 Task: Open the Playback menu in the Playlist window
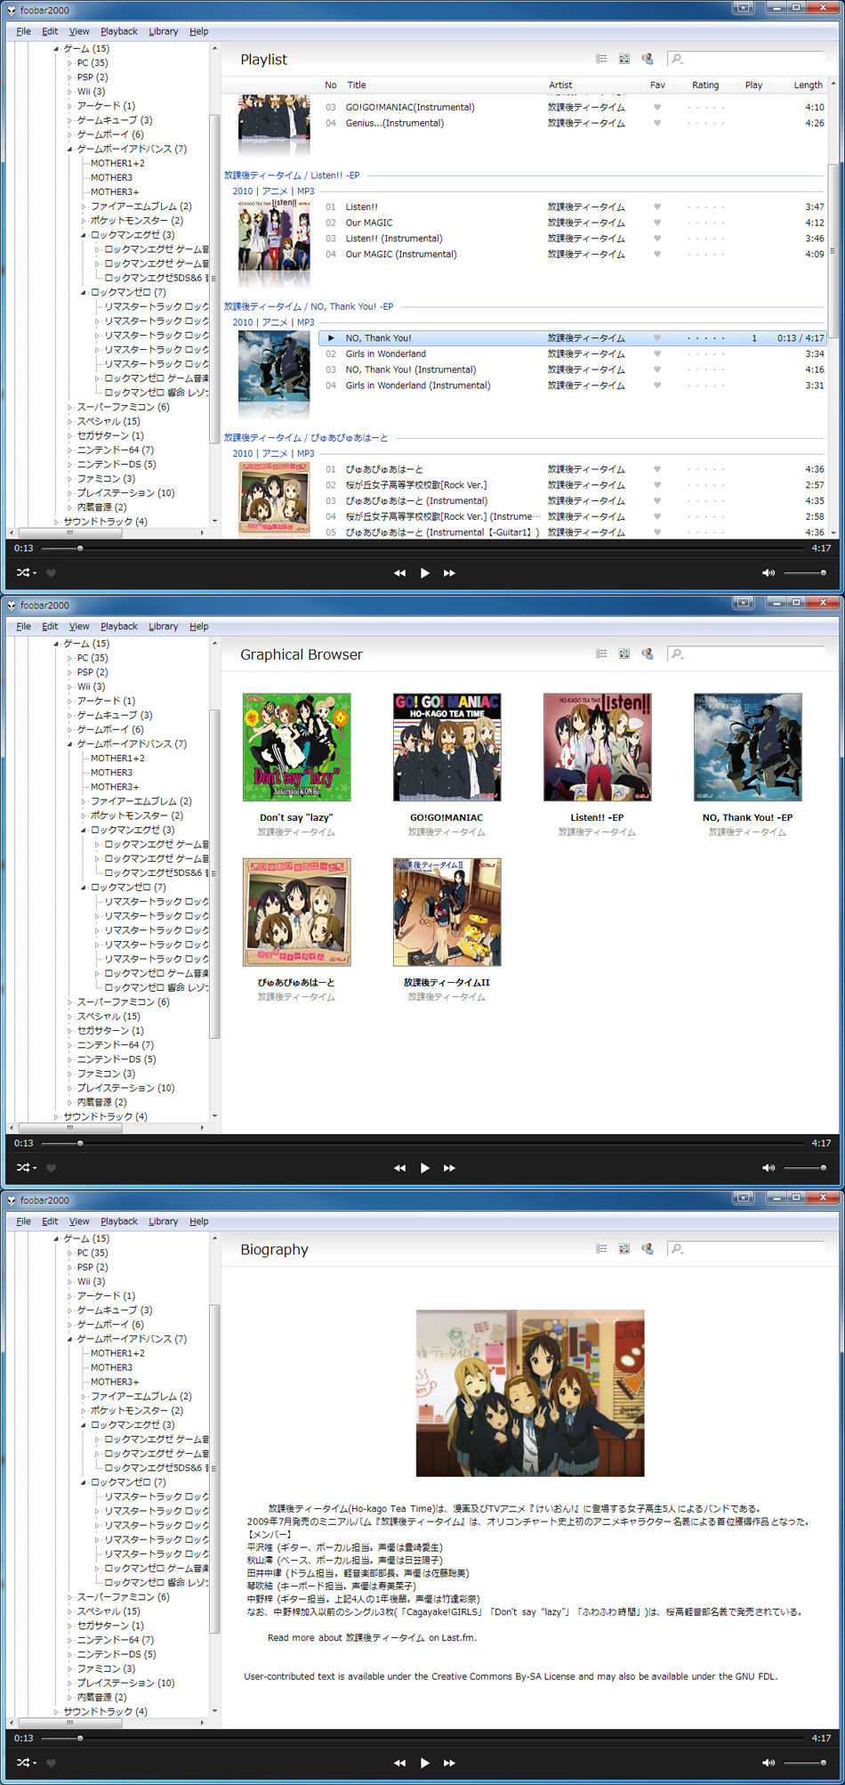click(119, 31)
